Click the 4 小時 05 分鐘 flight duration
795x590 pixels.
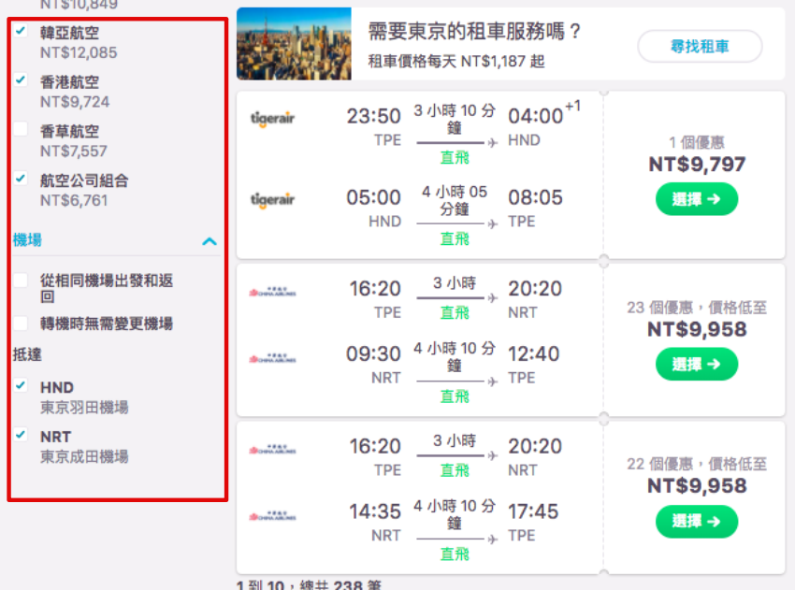pyautogui.click(x=455, y=200)
